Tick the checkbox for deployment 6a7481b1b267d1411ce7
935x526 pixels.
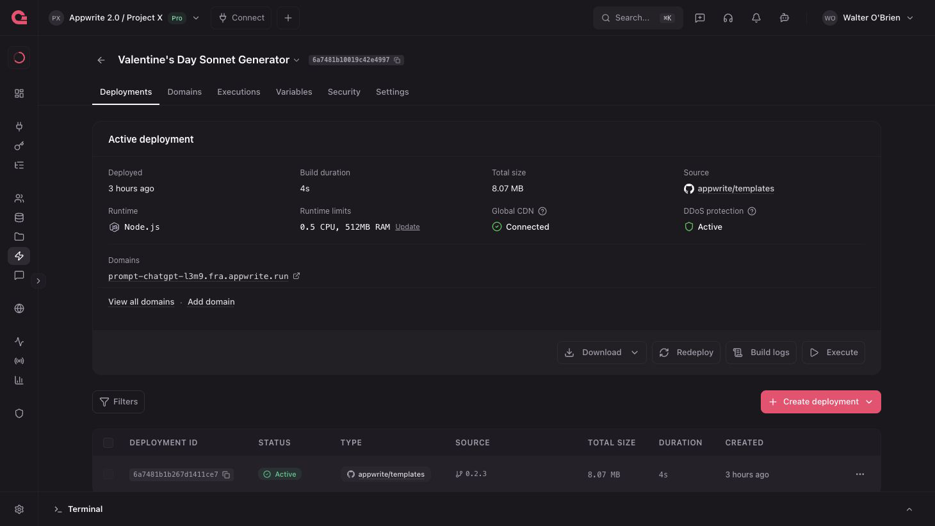(108, 474)
